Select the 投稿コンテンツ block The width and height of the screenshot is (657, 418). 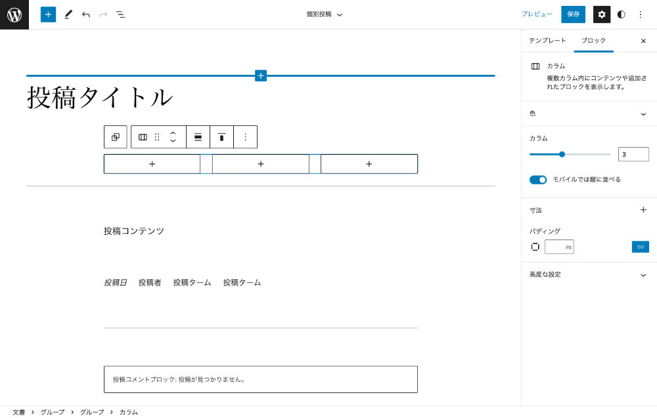click(x=134, y=231)
